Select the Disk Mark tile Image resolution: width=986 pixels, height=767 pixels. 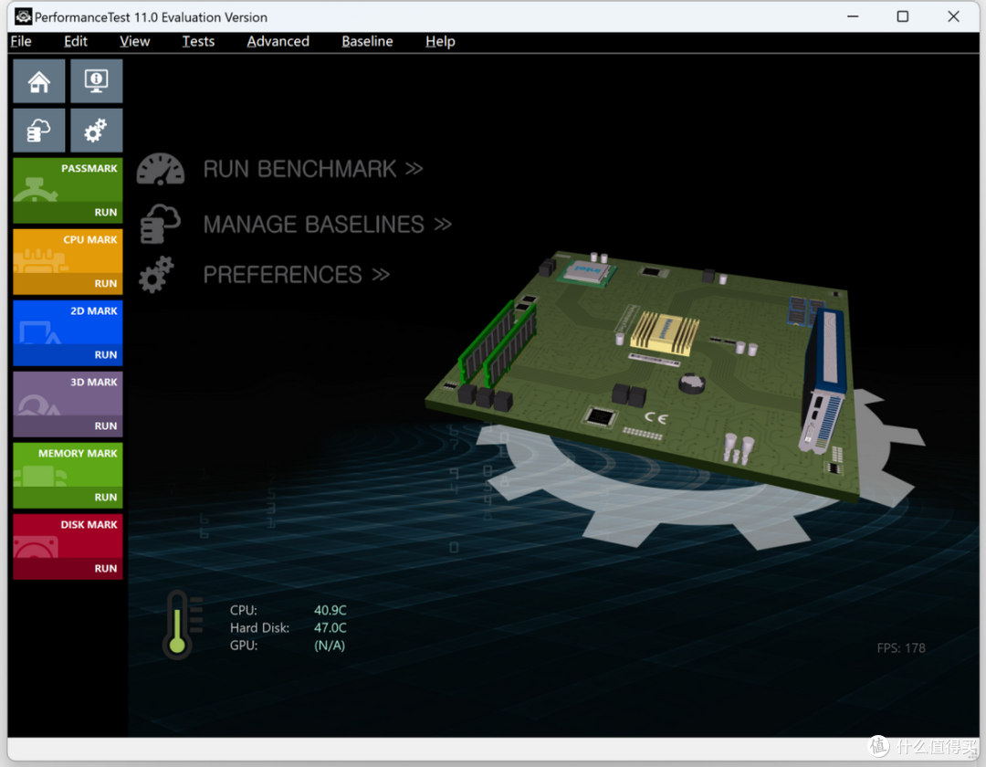[68, 536]
